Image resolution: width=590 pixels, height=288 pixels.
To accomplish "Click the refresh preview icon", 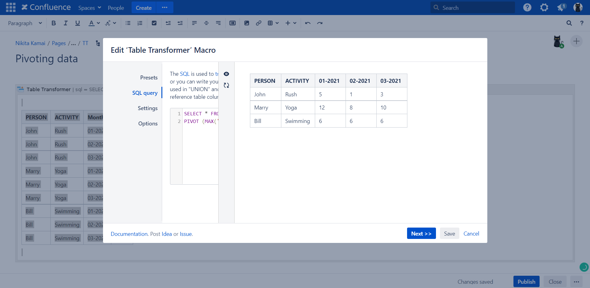I will click(226, 85).
